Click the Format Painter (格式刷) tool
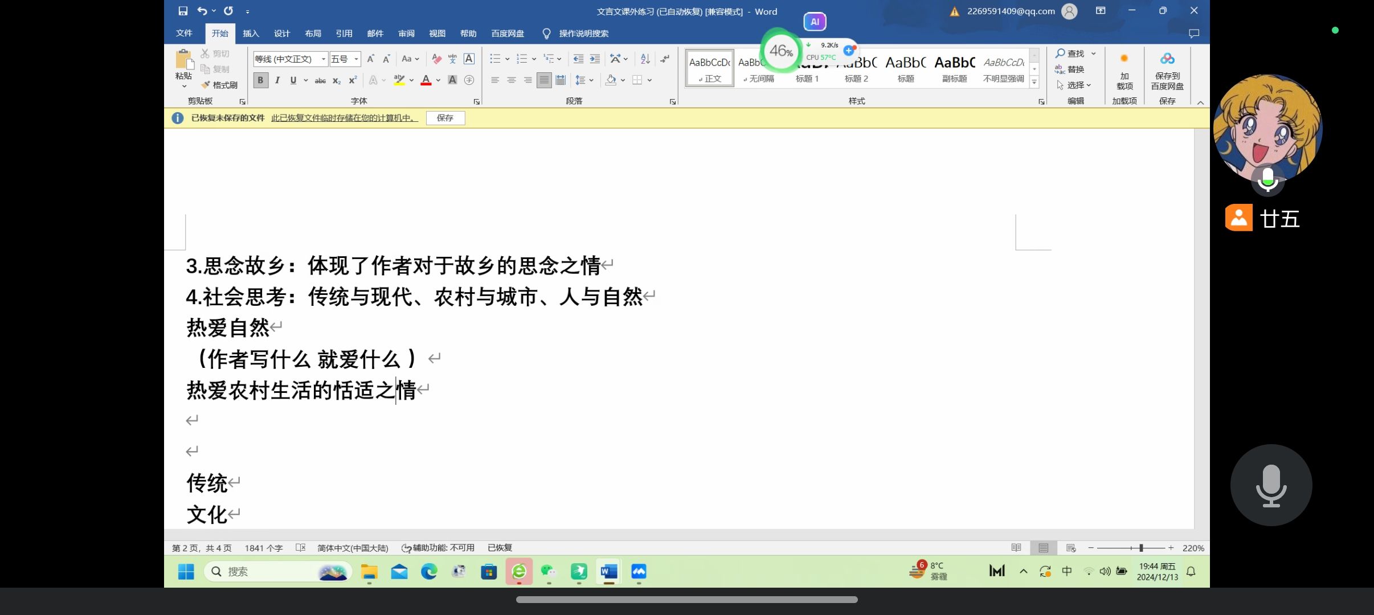Image resolution: width=1374 pixels, height=615 pixels. (x=219, y=85)
